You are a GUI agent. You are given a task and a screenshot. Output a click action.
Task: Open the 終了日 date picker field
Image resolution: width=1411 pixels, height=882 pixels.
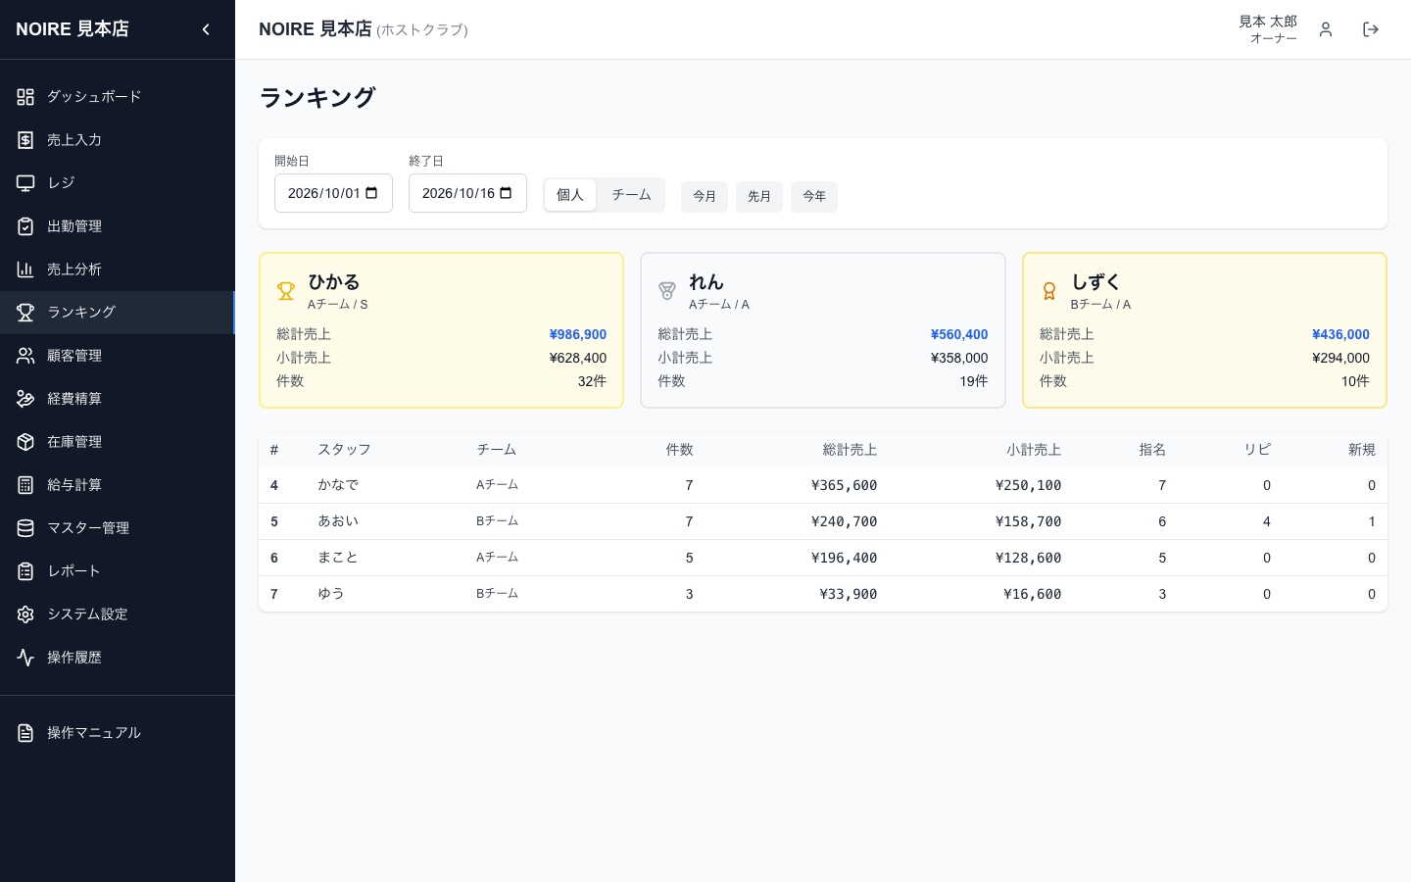pyautogui.click(x=467, y=193)
